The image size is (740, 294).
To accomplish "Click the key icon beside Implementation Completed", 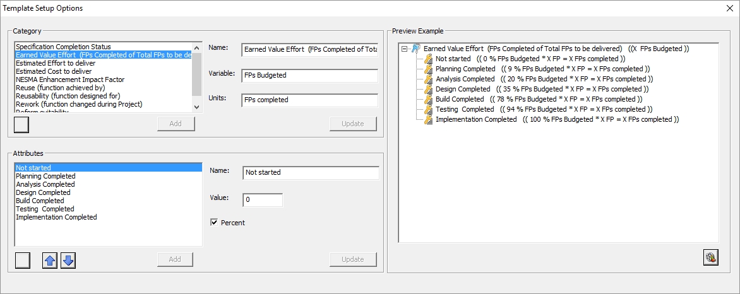I will (x=429, y=119).
